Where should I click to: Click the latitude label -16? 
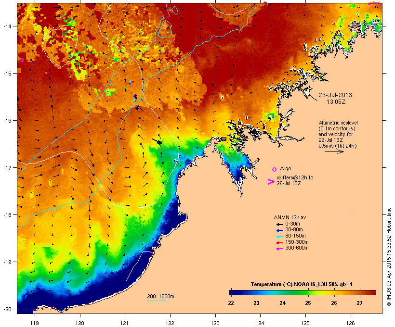pos(7,121)
